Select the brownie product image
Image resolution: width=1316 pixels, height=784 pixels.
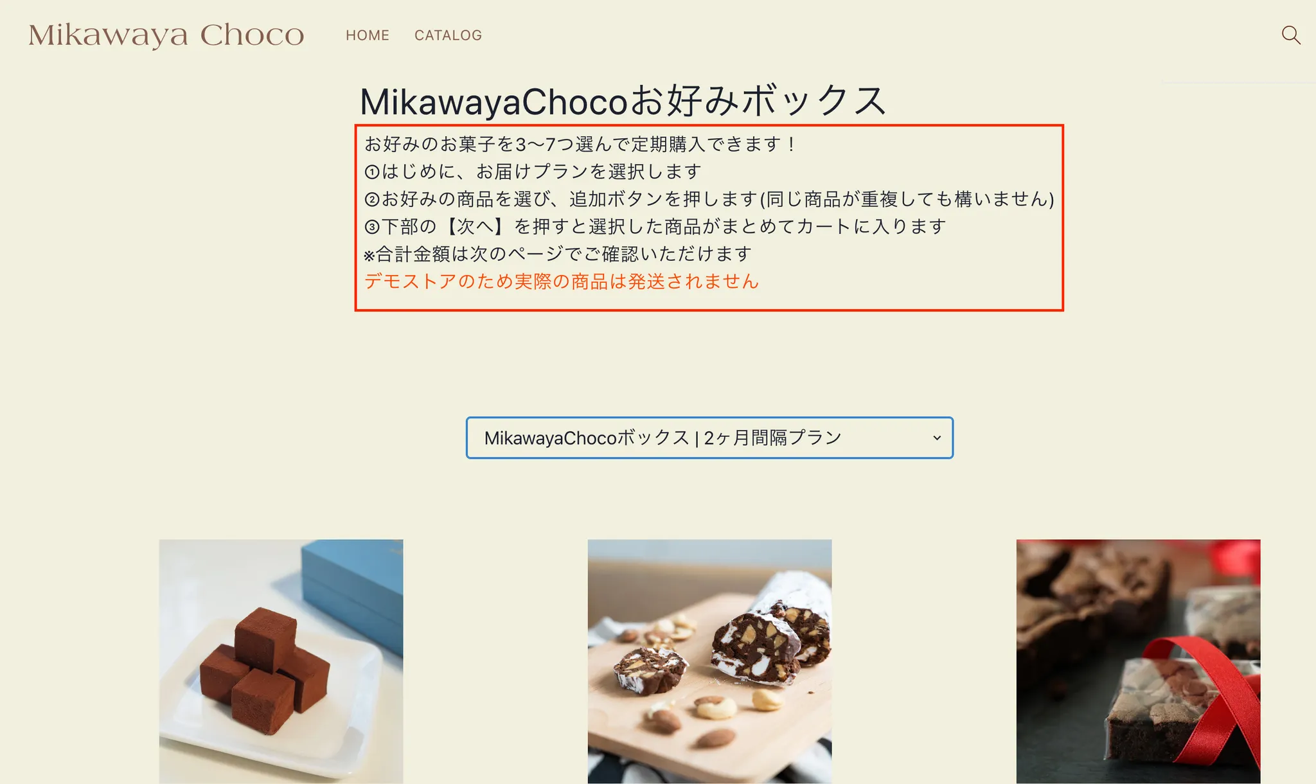coord(1138,661)
